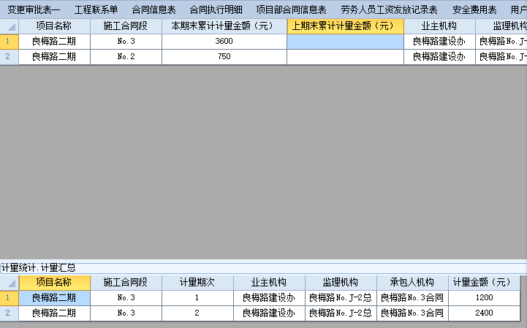Click the 施工合同段 header in the top table
Screen dimensions: 527x328
click(x=126, y=26)
